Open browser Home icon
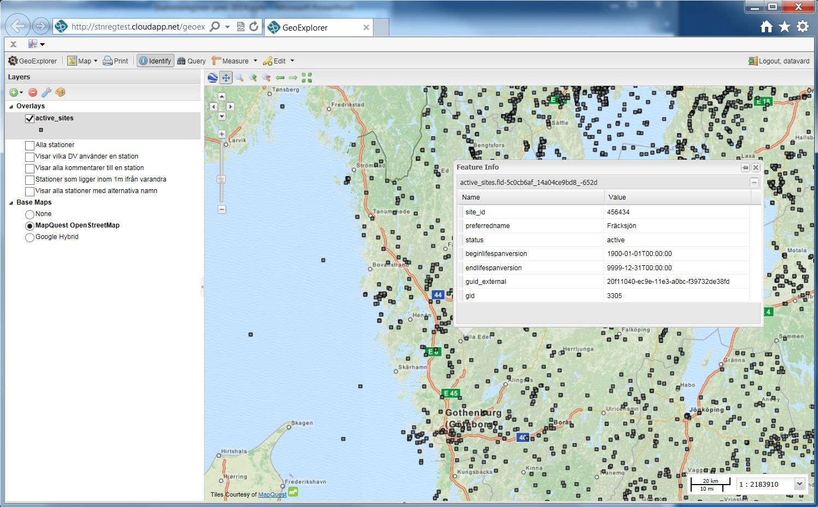Screen dimensions: 818x507 pos(767,26)
